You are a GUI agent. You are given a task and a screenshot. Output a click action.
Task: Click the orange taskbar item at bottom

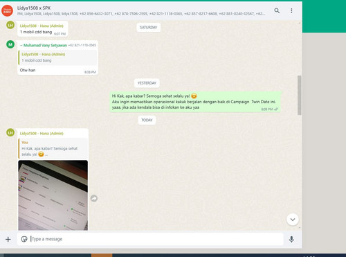tap(102, 255)
